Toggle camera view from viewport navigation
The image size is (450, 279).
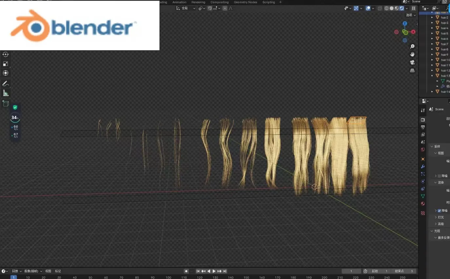click(x=412, y=62)
